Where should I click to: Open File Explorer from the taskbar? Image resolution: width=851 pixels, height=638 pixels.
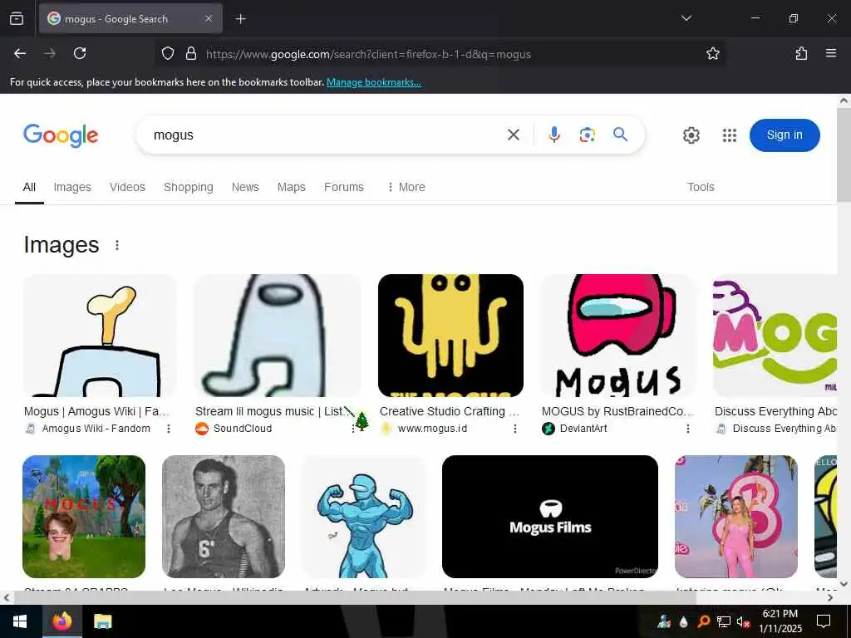(x=102, y=621)
